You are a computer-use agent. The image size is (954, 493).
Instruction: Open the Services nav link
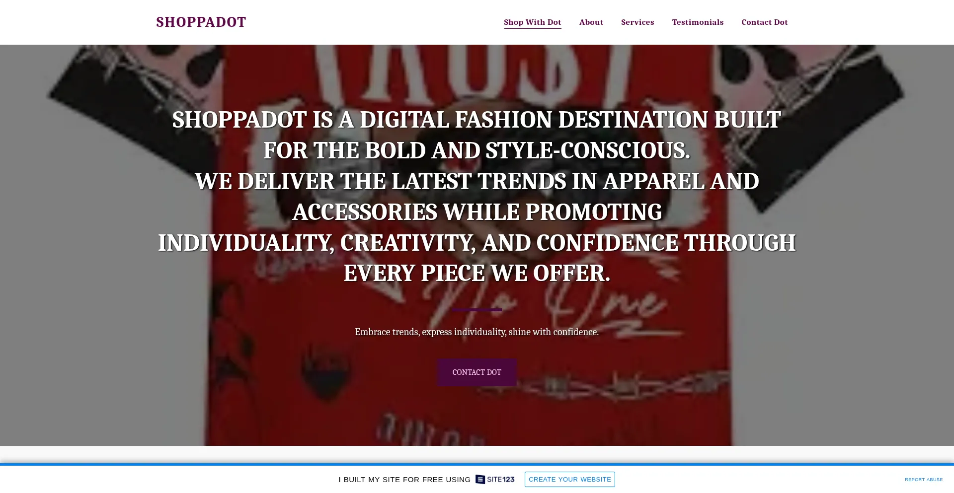637,22
